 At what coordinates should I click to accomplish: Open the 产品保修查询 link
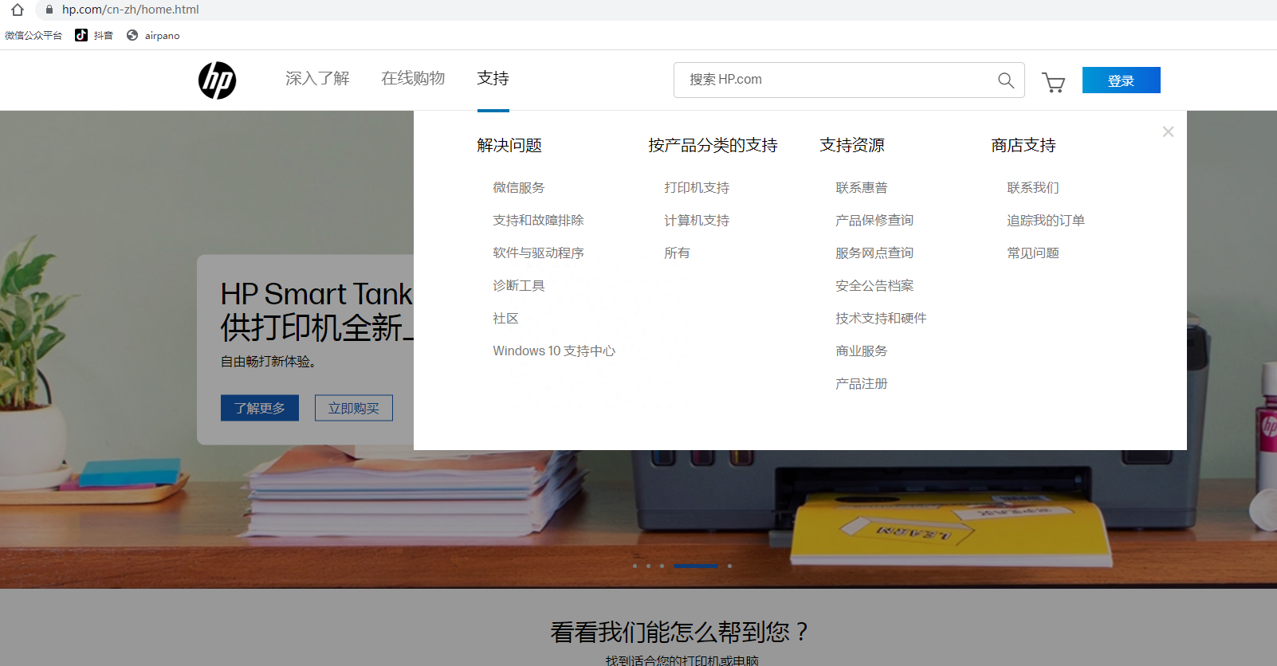874,220
